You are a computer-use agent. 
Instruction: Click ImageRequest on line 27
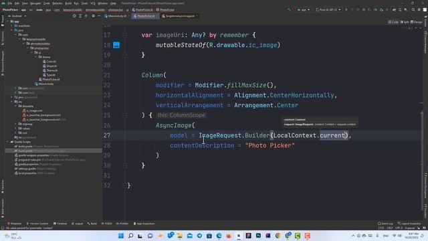point(220,135)
